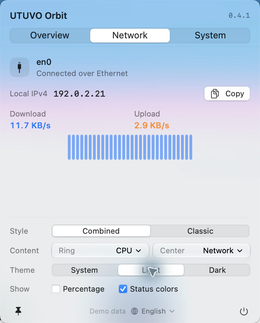Click the en0 interface name
This screenshot has height=323, width=260.
pos(44,62)
